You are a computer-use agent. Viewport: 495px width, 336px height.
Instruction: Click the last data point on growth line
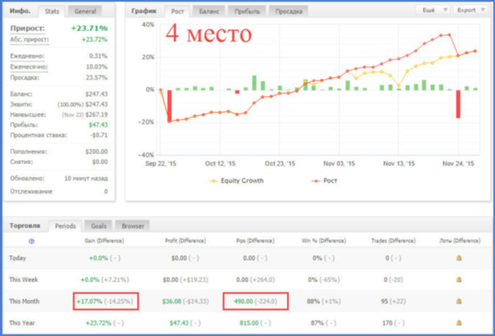coord(475,51)
